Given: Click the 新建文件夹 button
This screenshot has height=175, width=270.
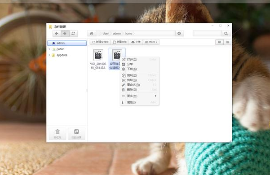Looking at the screenshot, I should tap(100, 42).
